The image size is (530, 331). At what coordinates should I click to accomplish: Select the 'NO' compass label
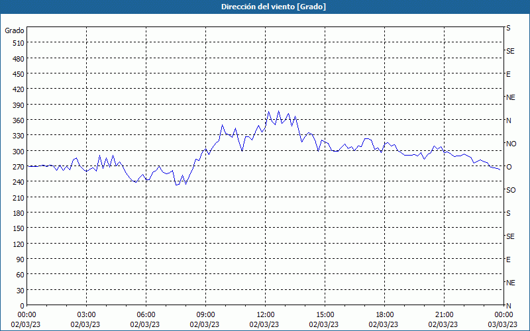coord(511,144)
